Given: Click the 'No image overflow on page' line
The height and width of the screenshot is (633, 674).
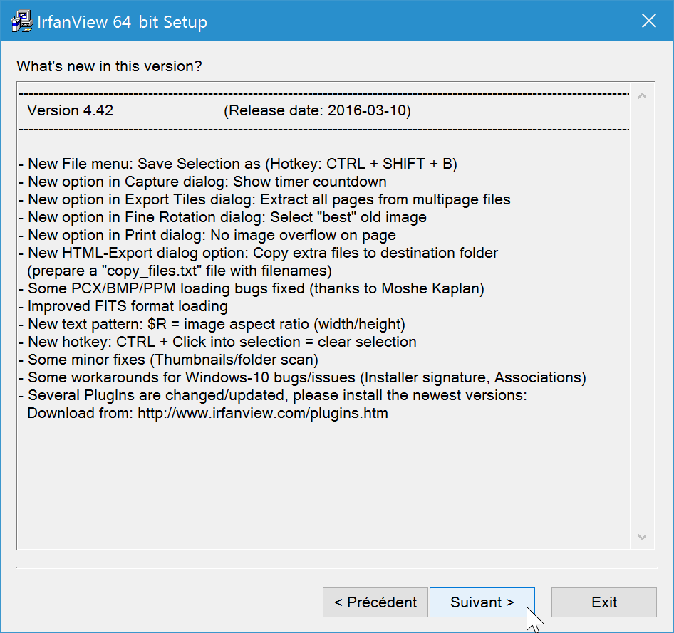Looking at the screenshot, I should (207, 235).
